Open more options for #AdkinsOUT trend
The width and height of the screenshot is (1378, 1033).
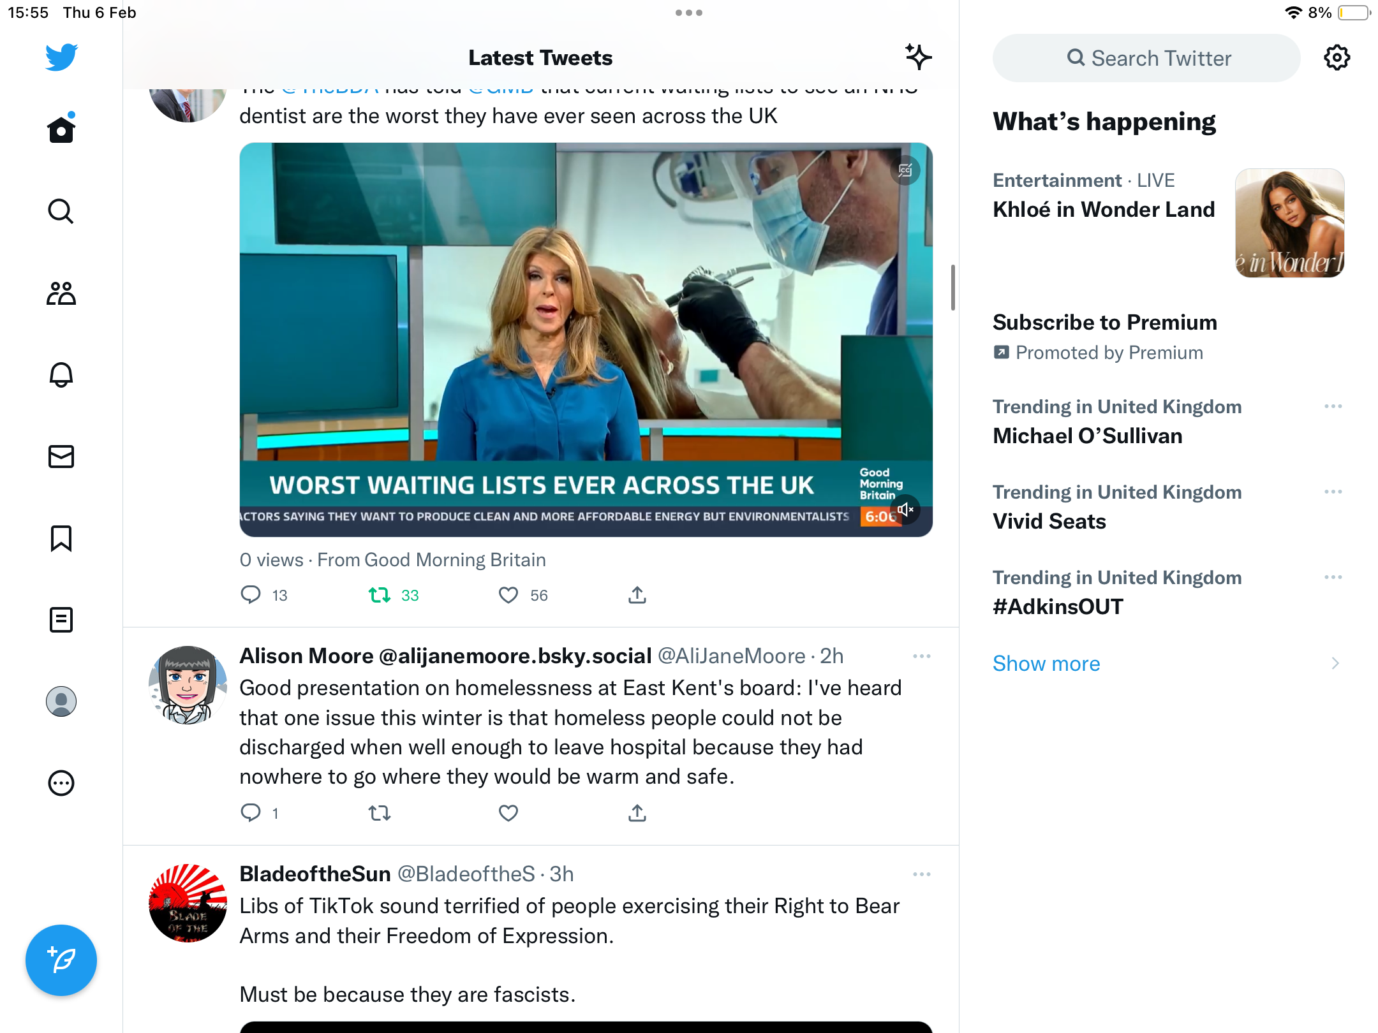click(x=1333, y=578)
